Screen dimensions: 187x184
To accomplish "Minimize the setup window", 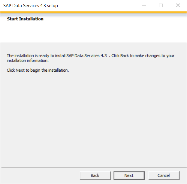I will click(144, 5).
